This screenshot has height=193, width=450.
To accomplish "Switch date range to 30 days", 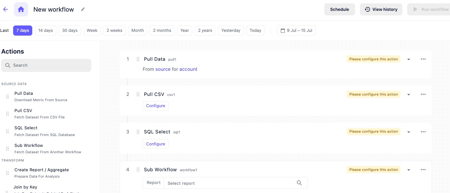I will tap(70, 30).
